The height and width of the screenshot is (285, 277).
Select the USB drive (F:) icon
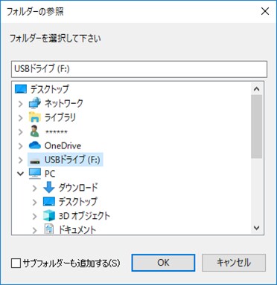click(35, 161)
